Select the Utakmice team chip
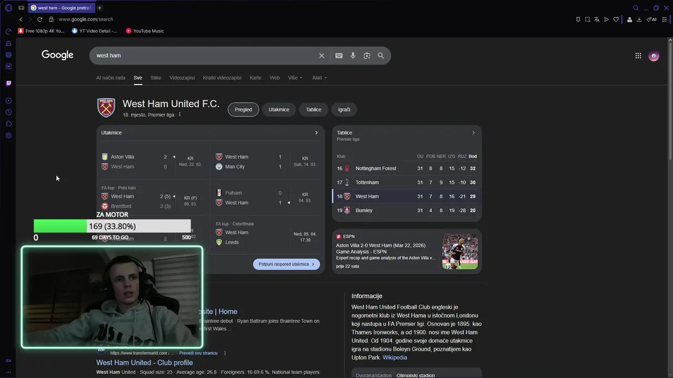 point(279,110)
